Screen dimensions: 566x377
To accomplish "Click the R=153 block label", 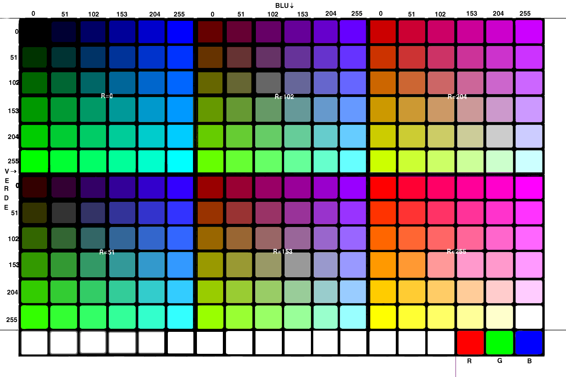I will [x=283, y=251].
